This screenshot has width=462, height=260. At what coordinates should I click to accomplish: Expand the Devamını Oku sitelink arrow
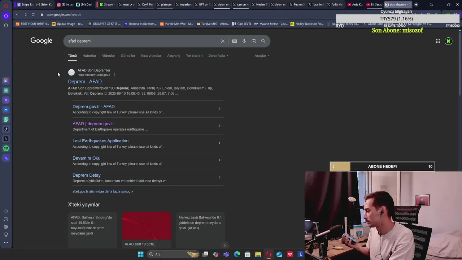219,160
